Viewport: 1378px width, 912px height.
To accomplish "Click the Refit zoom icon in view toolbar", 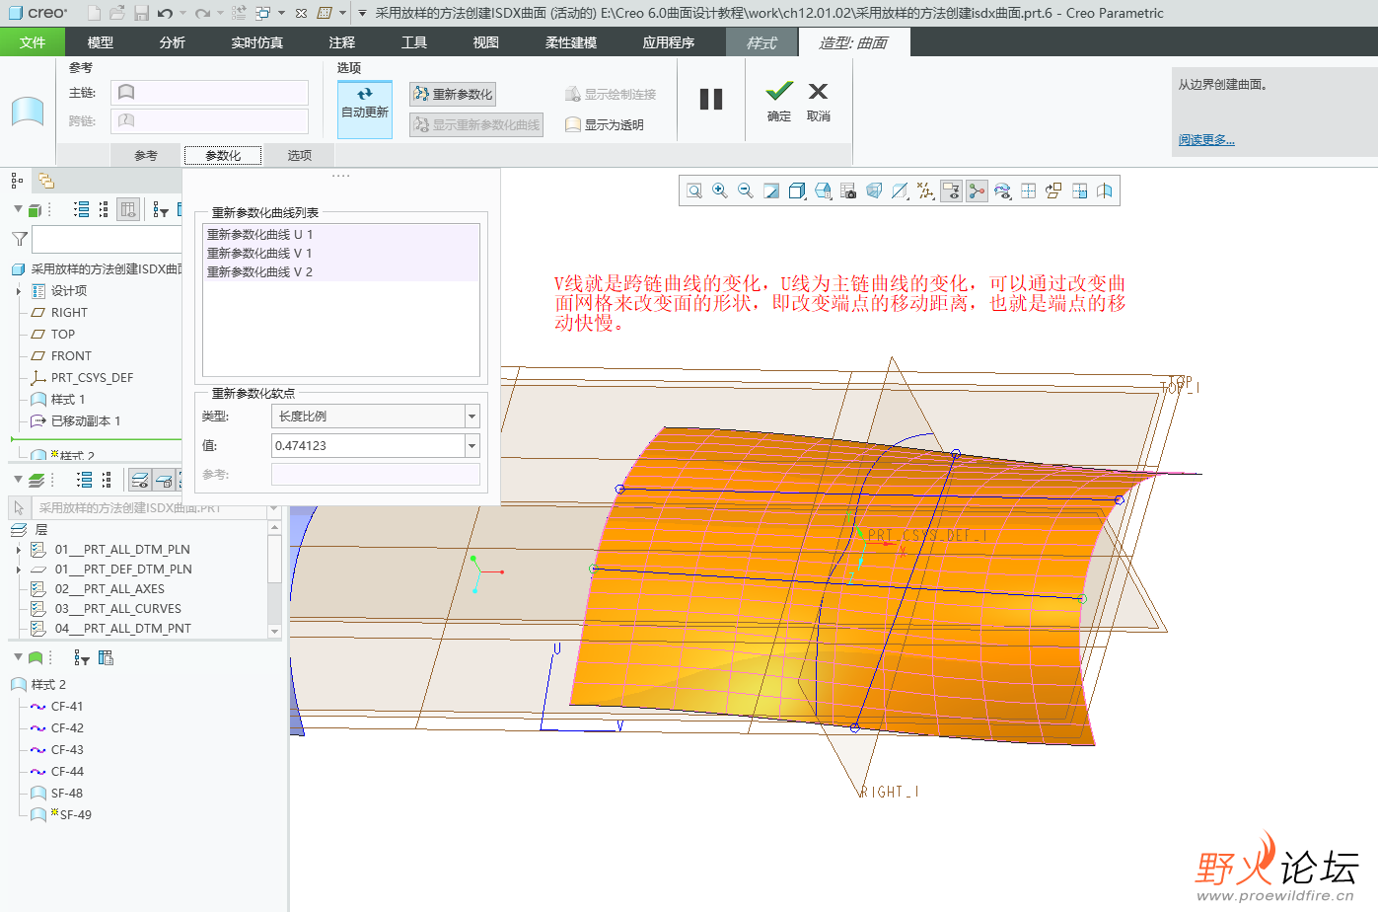I will tap(694, 191).
